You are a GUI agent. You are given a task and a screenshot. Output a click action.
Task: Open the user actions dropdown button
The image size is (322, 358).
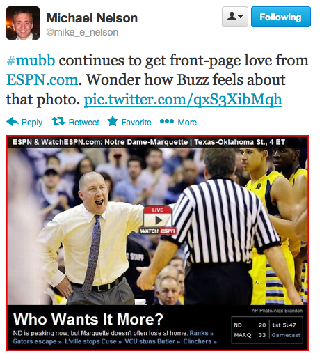coord(235,17)
